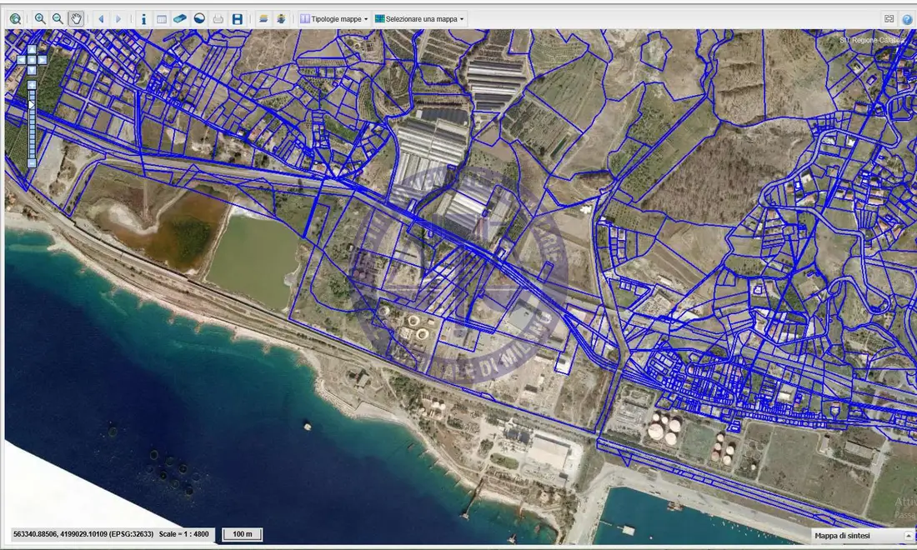
Task: Open the stacked layers icon
Action: click(x=263, y=18)
